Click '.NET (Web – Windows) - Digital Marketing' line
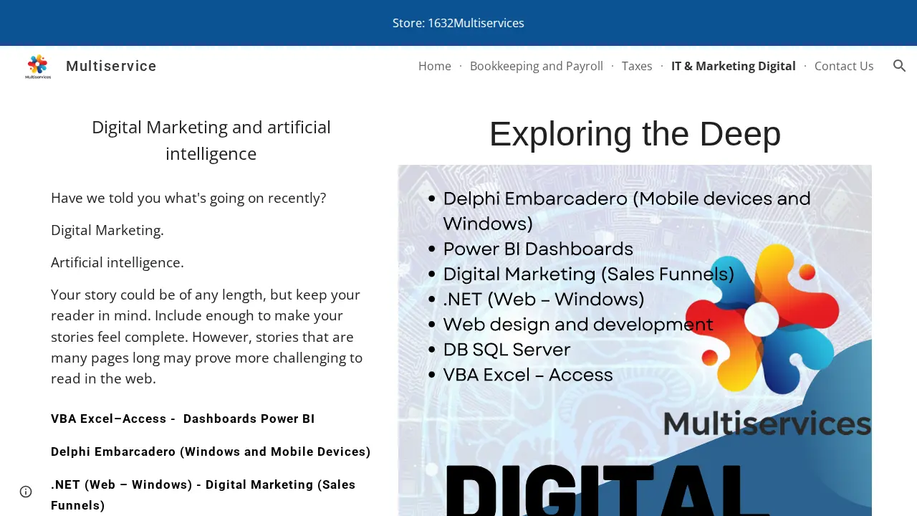The width and height of the screenshot is (917, 516). pos(203,494)
